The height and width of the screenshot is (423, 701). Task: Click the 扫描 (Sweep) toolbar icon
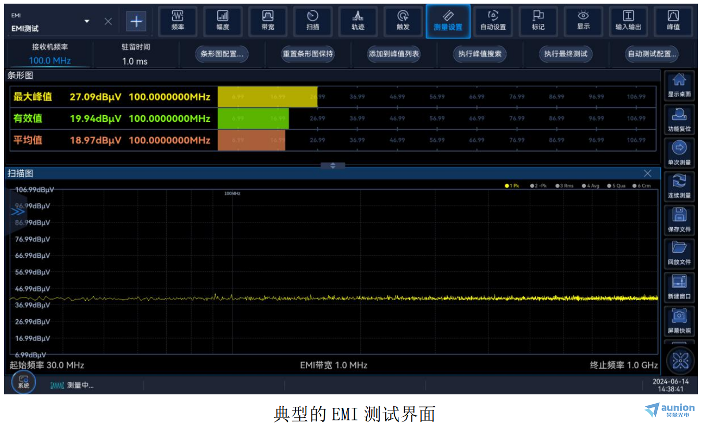pos(312,21)
